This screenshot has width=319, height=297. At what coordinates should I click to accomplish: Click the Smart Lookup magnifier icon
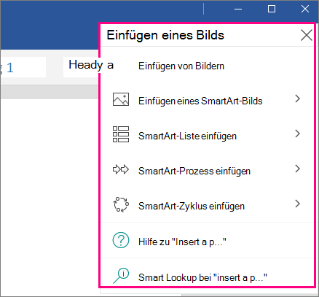[121, 276]
